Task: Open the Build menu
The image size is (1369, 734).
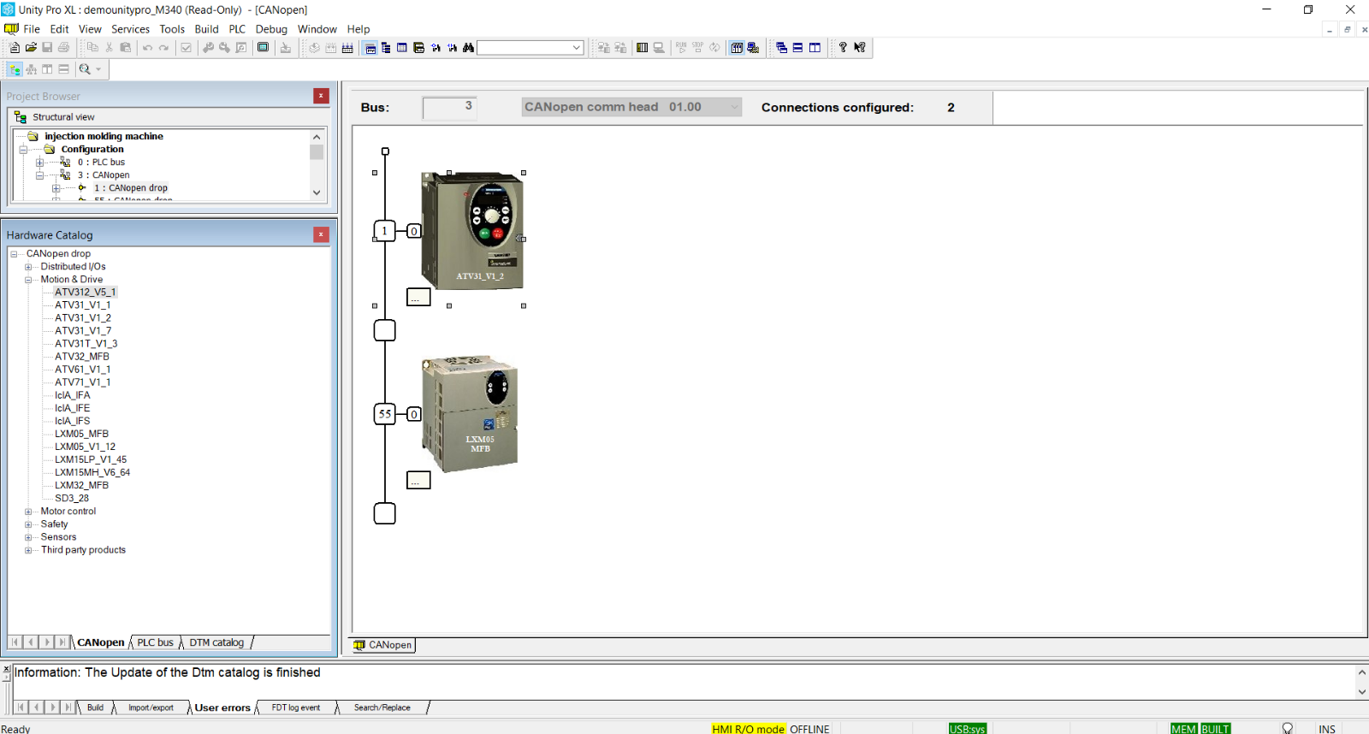Action: 206,29
